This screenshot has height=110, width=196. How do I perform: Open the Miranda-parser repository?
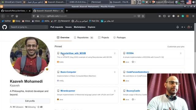point(68,91)
